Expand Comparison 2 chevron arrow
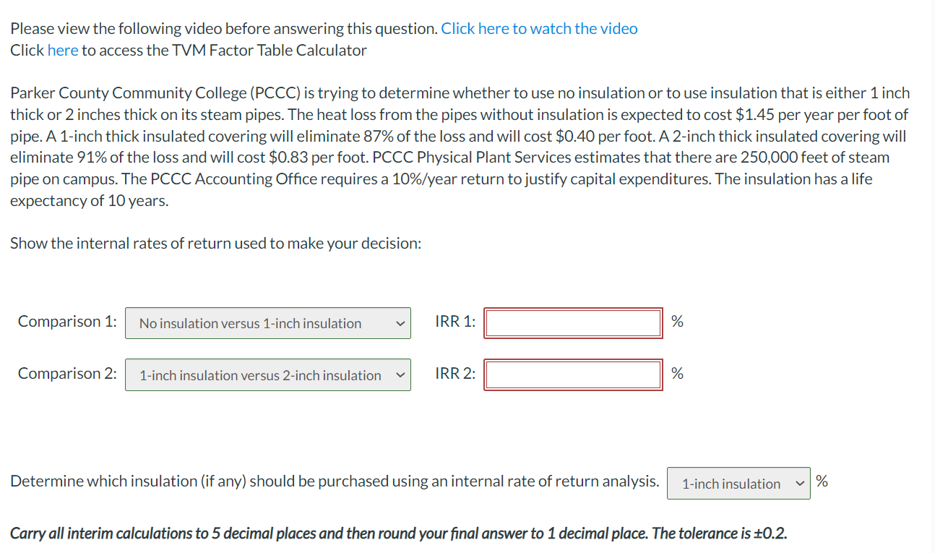The height and width of the screenshot is (553, 935). point(400,374)
